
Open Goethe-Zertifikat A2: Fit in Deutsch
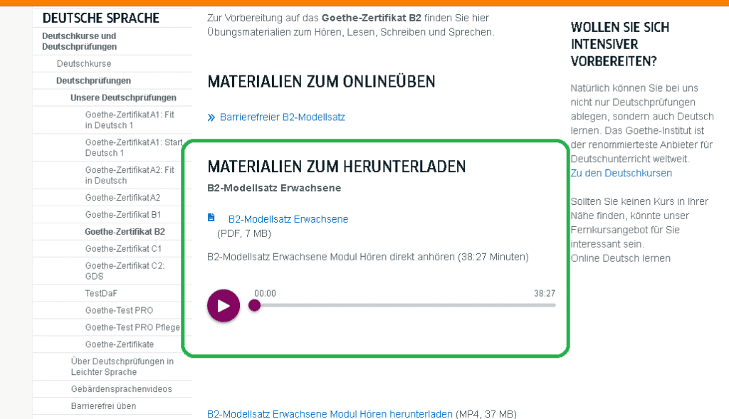point(130,175)
